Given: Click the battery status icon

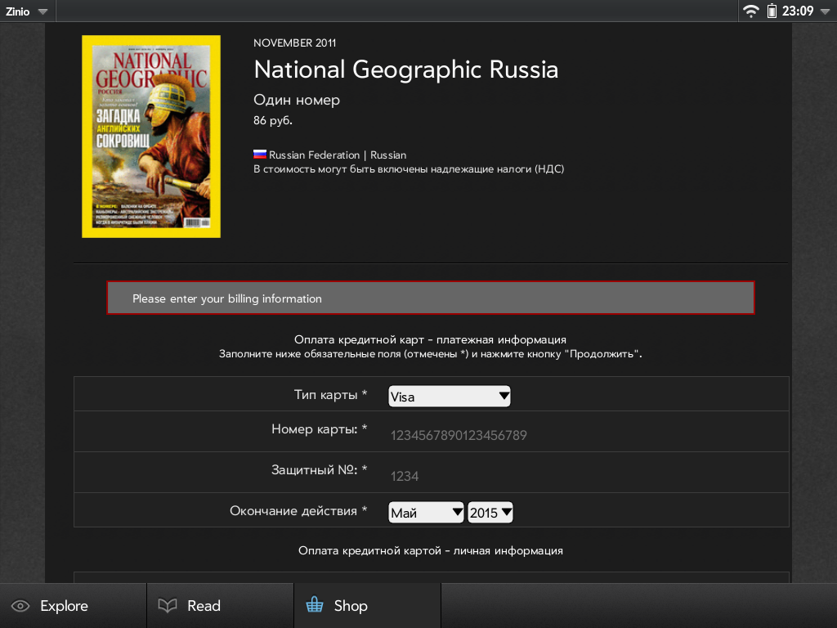Looking at the screenshot, I should coord(772,11).
